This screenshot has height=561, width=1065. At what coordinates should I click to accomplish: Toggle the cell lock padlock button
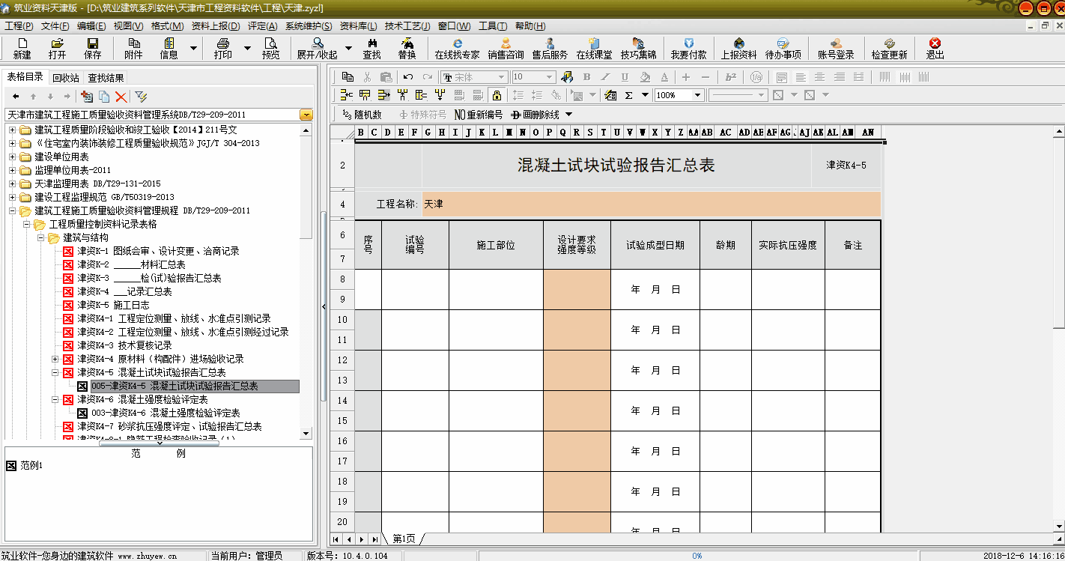point(496,95)
